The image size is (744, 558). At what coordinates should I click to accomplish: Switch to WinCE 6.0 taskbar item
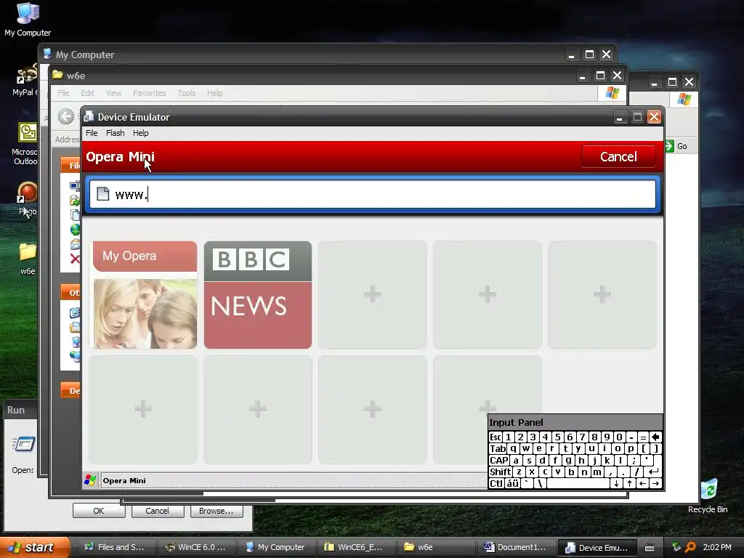pos(195,547)
